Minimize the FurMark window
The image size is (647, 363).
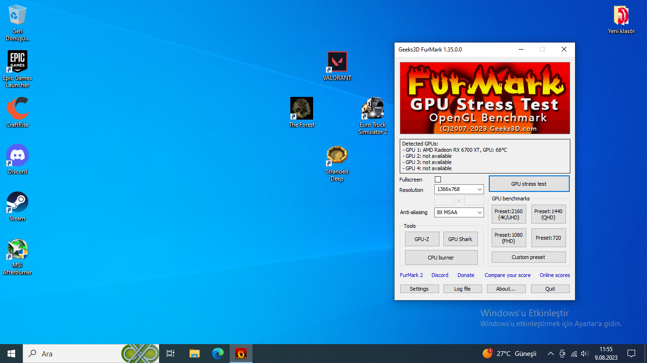pyautogui.click(x=521, y=49)
